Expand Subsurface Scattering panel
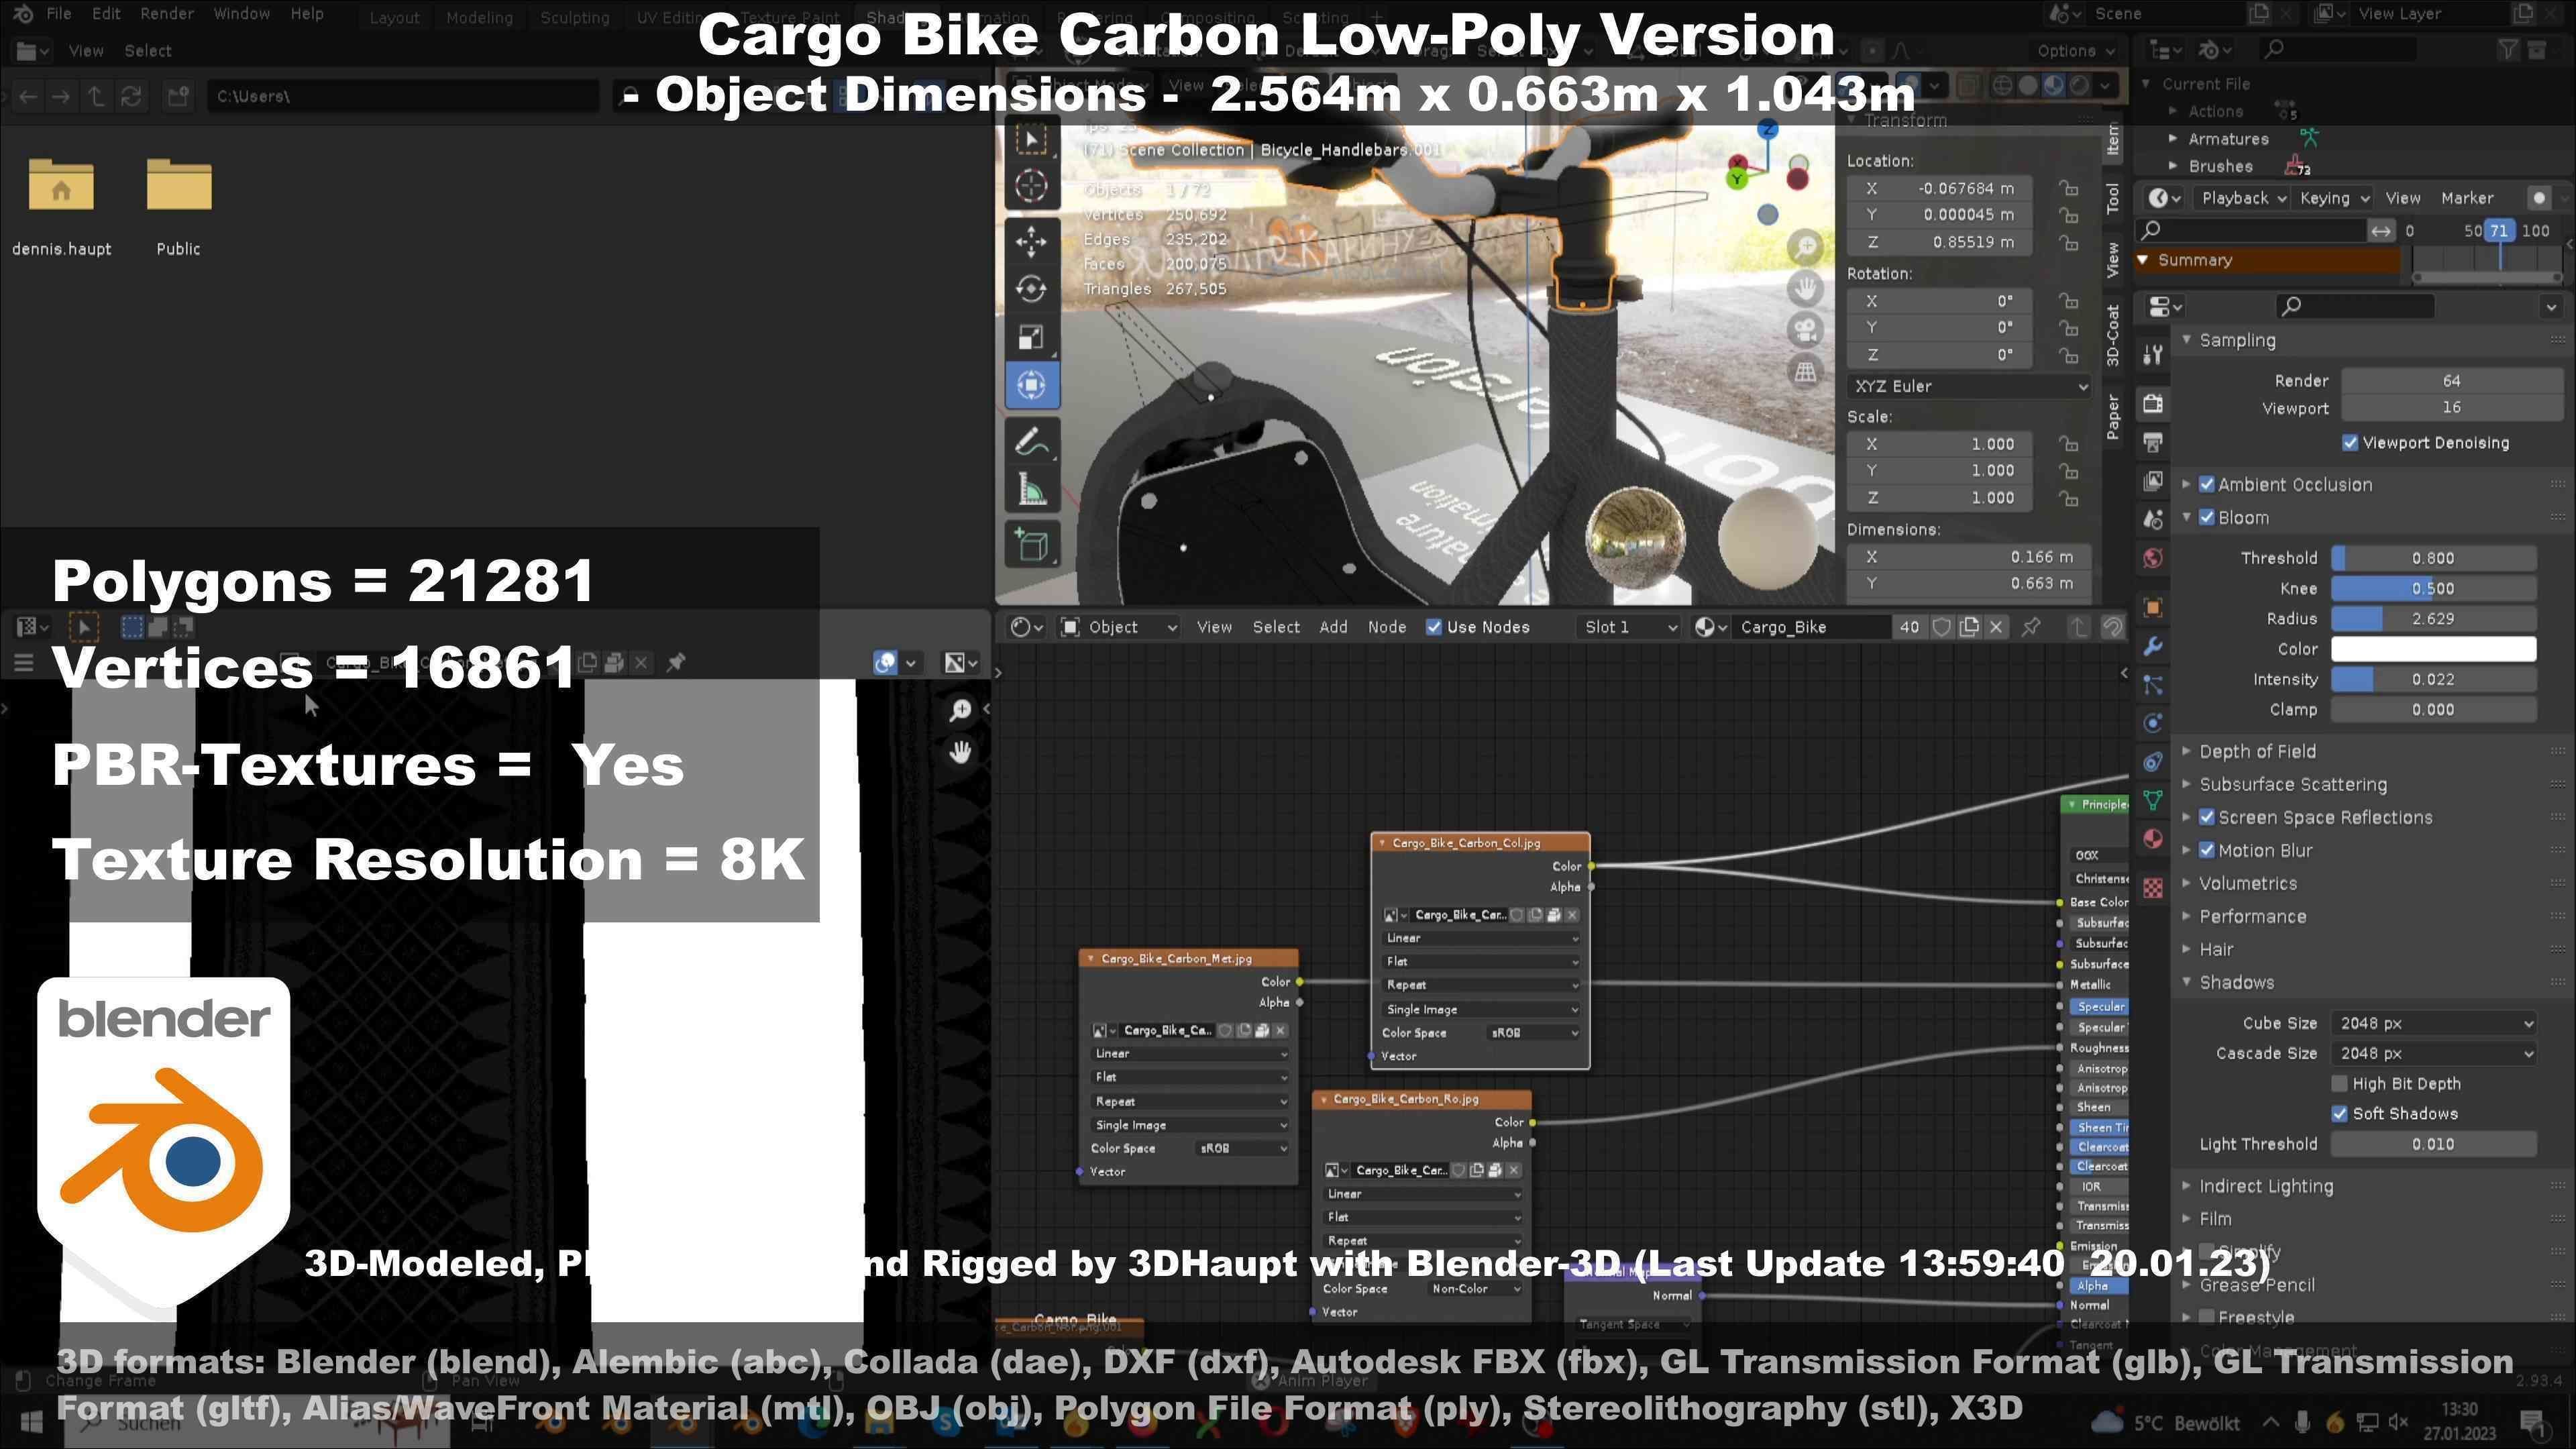The image size is (2576, 1449). click(x=2293, y=784)
